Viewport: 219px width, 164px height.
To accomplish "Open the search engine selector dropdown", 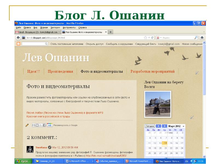I will [x=161, y=37].
